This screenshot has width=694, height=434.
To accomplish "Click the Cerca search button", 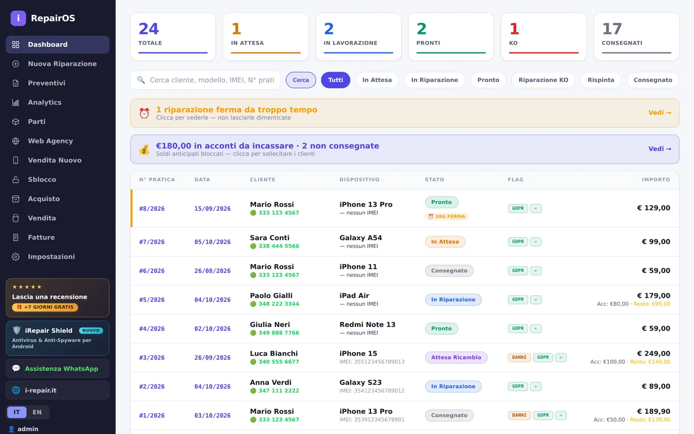I will coord(301,80).
